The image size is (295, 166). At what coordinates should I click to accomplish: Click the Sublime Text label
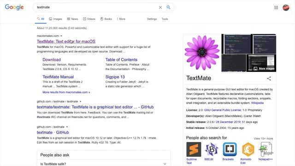[x=191, y=161]
